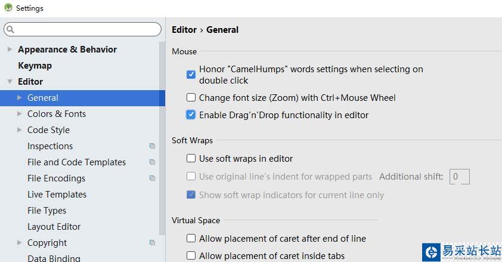Expand the Appearance & Behavior section
This screenshot has width=502, height=262.
(x=10, y=50)
